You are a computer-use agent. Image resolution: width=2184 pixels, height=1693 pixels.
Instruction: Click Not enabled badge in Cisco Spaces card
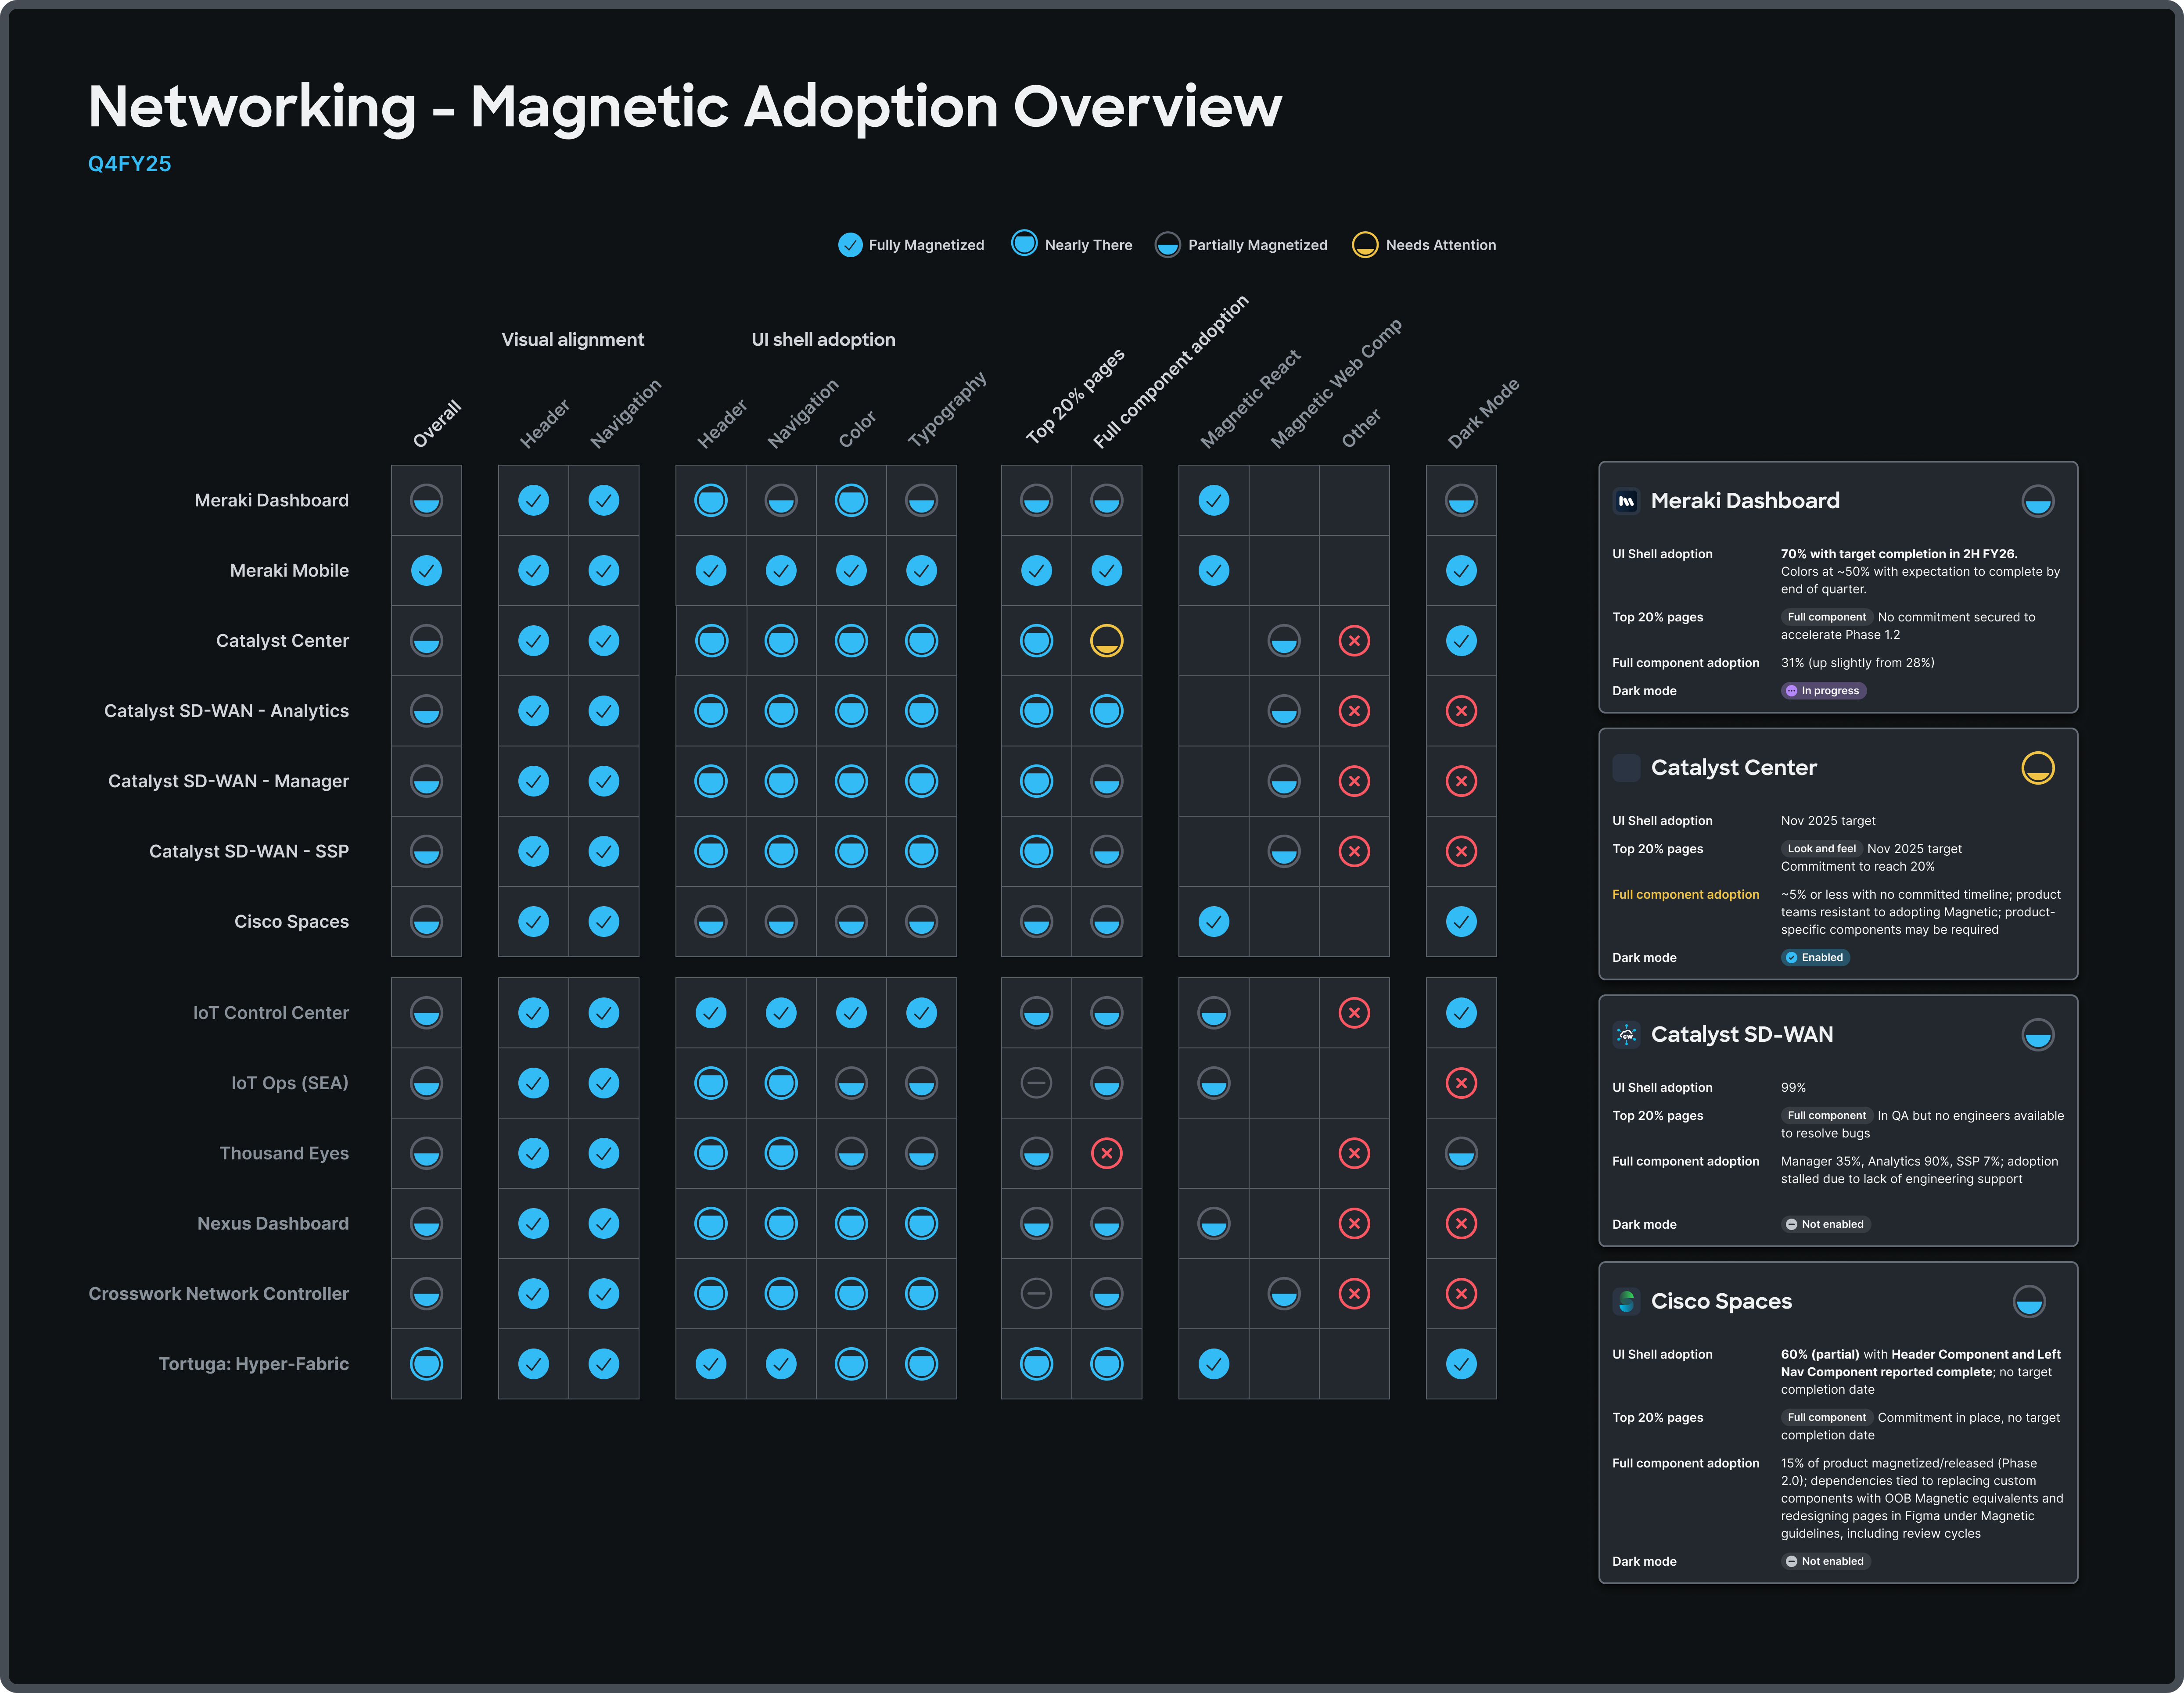coord(1826,1562)
